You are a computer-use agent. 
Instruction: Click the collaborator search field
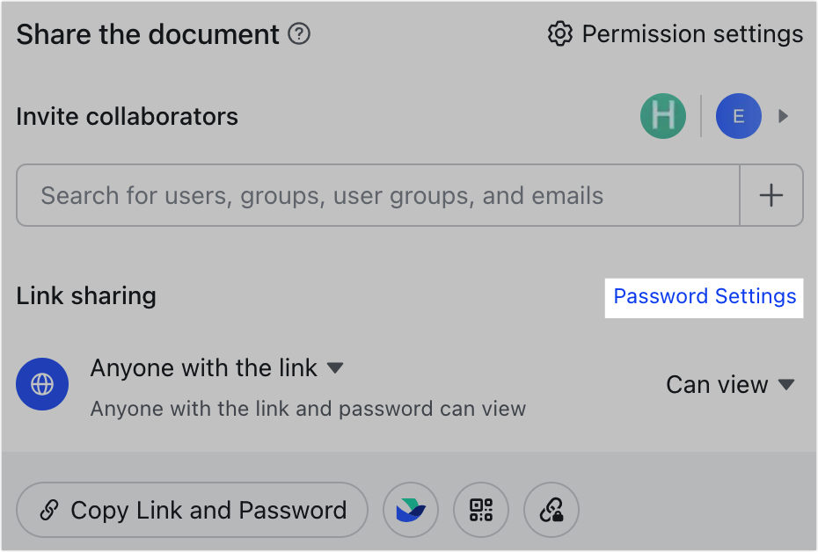click(x=376, y=195)
